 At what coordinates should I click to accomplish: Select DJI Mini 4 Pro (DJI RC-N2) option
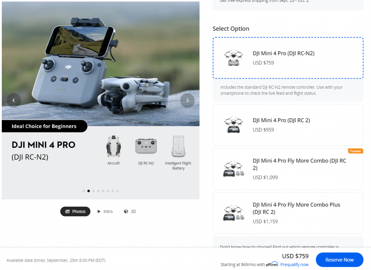tap(288, 58)
